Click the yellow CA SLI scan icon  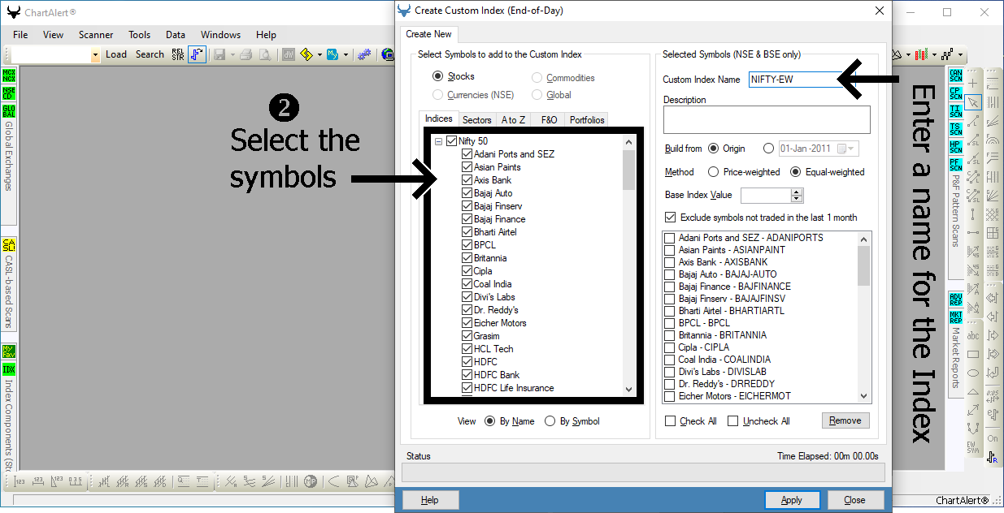tap(9, 245)
